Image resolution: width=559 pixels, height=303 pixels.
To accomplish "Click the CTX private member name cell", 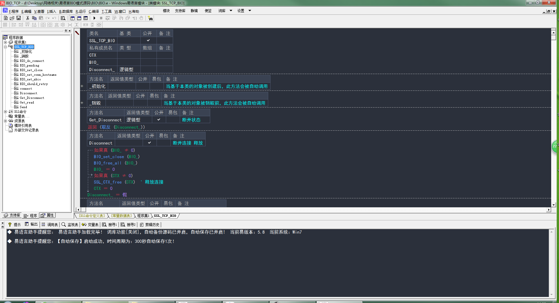I will [102, 55].
